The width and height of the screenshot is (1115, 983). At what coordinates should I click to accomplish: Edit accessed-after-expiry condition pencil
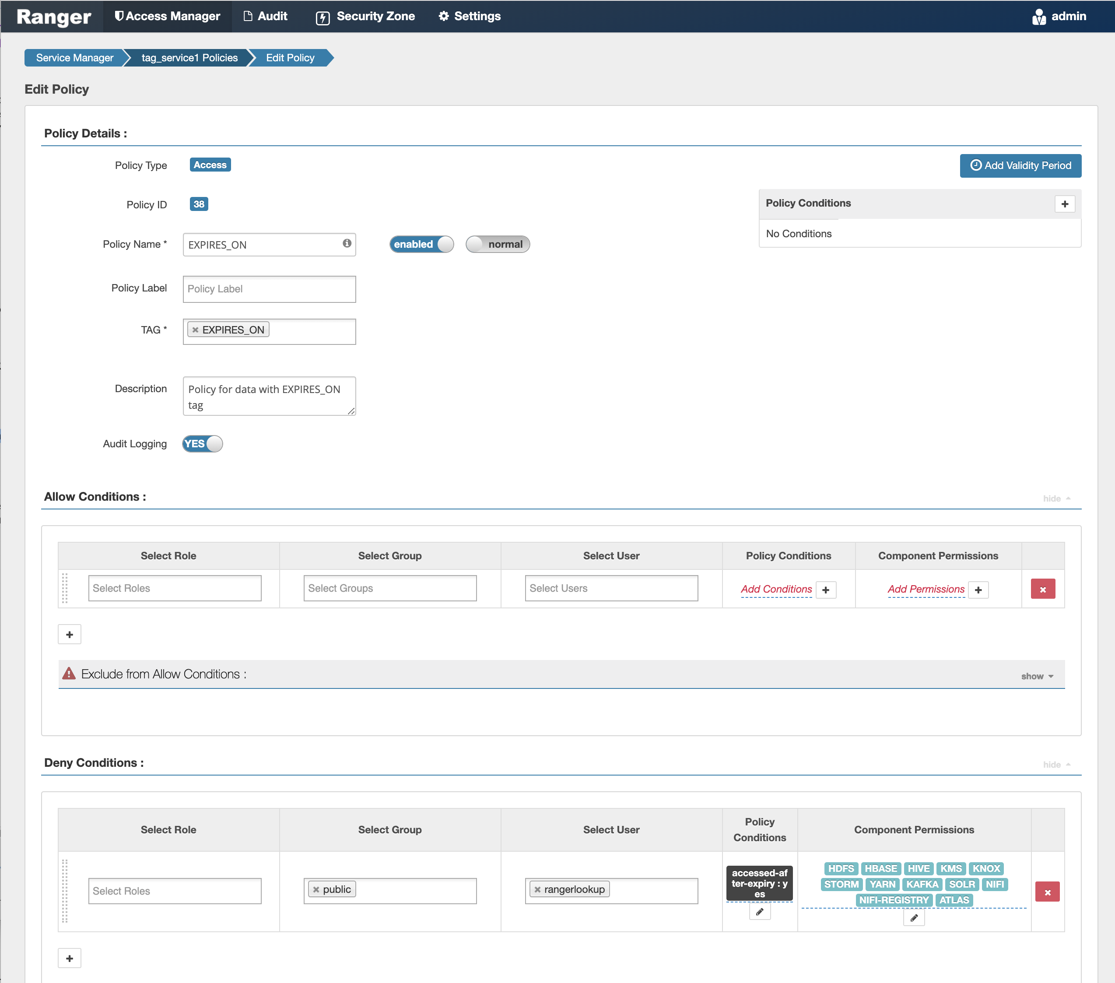pyautogui.click(x=759, y=912)
